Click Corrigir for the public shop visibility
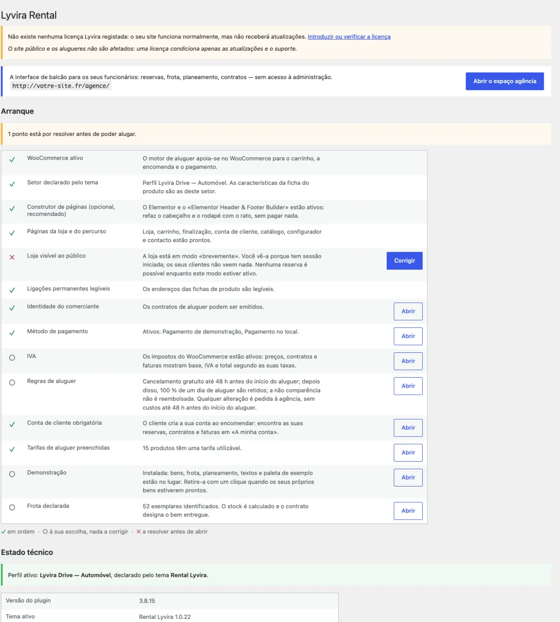 (x=405, y=261)
